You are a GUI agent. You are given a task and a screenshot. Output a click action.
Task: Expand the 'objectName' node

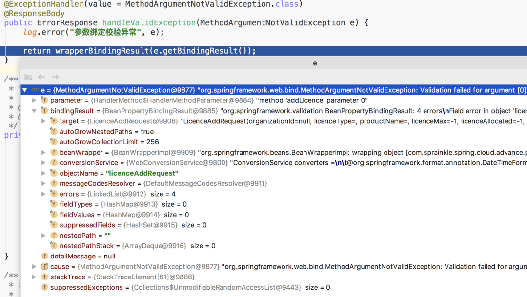tap(44, 173)
